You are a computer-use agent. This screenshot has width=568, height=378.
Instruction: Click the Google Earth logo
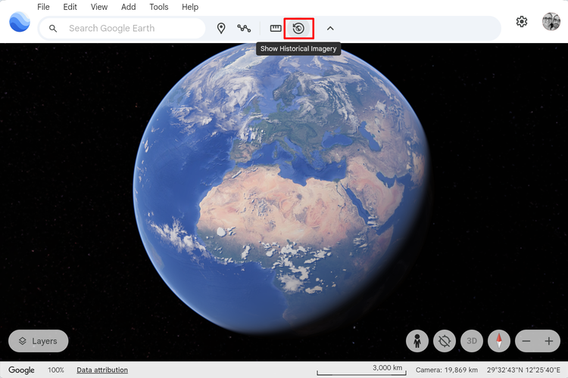tap(20, 22)
